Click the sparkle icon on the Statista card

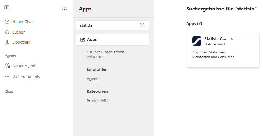tap(231, 39)
